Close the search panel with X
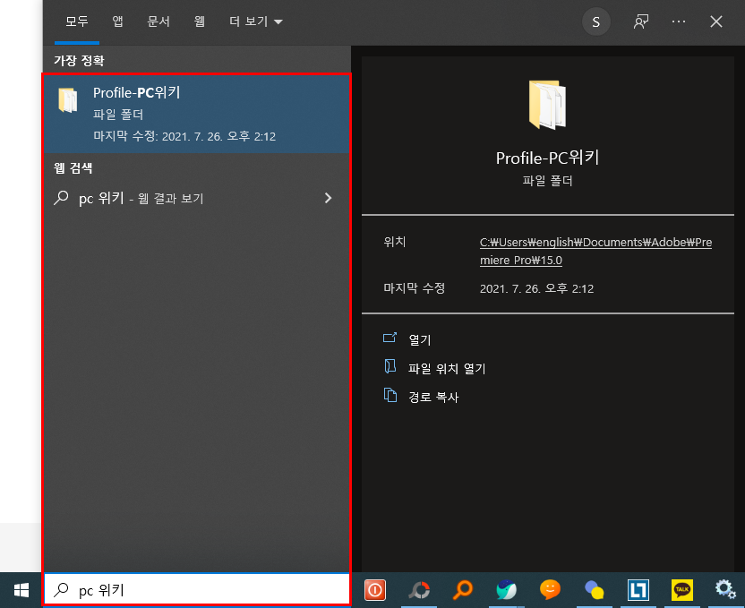This screenshot has width=745, height=608. (x=716, y=21)
